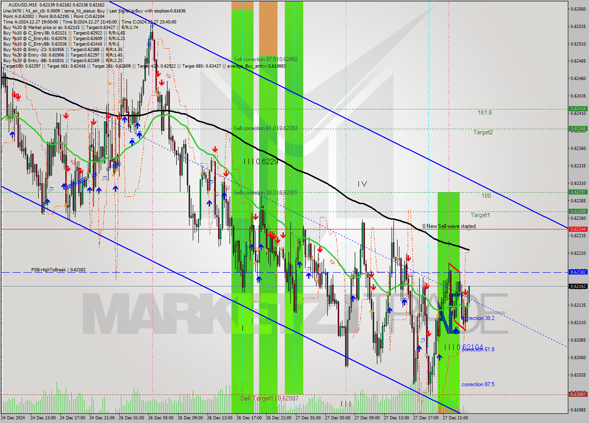Click 0.61985 on the price scale

578,410
